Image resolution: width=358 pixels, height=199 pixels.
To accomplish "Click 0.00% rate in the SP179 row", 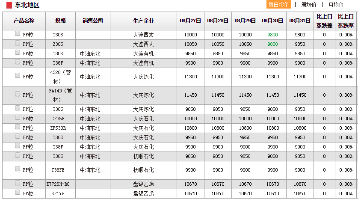I will [346, 193].
